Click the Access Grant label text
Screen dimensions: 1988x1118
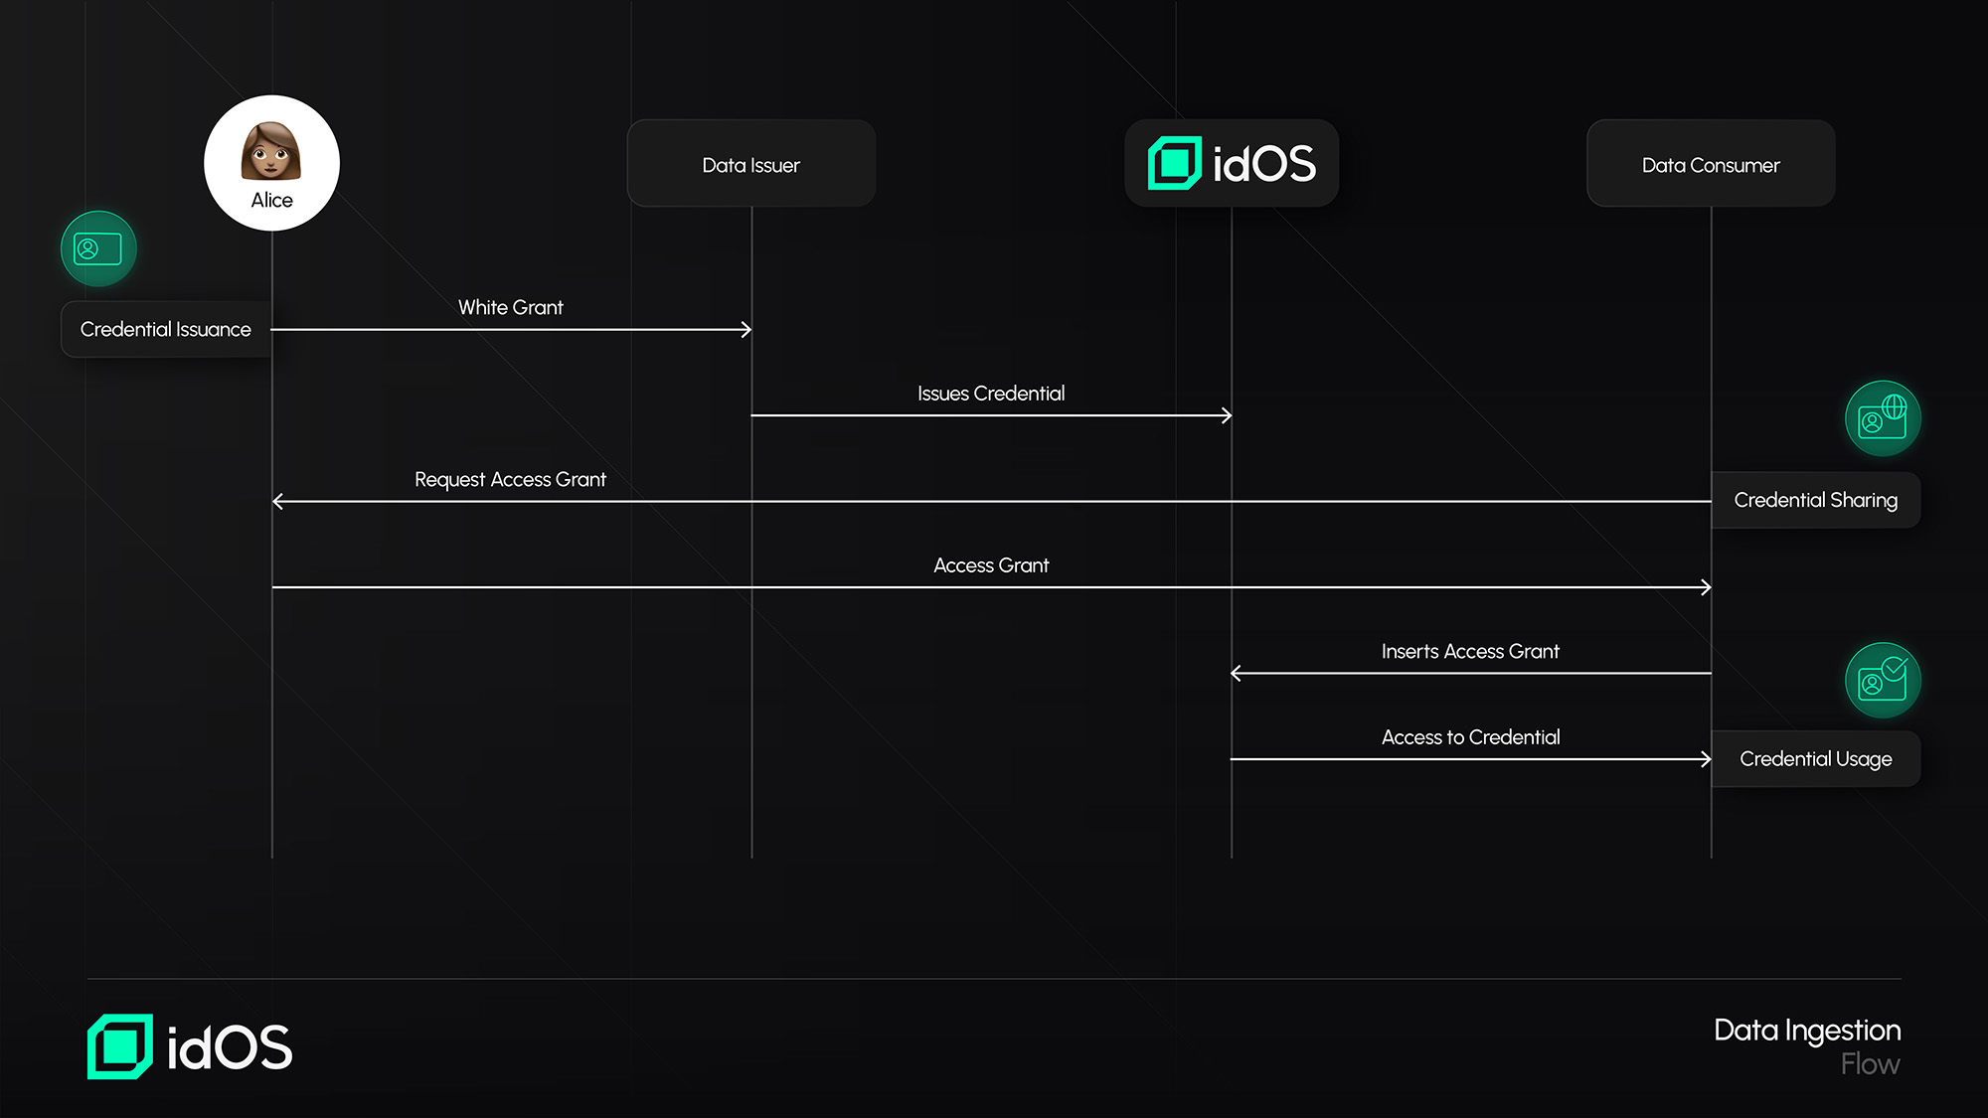pyautogui.click(x=990, y=565)
